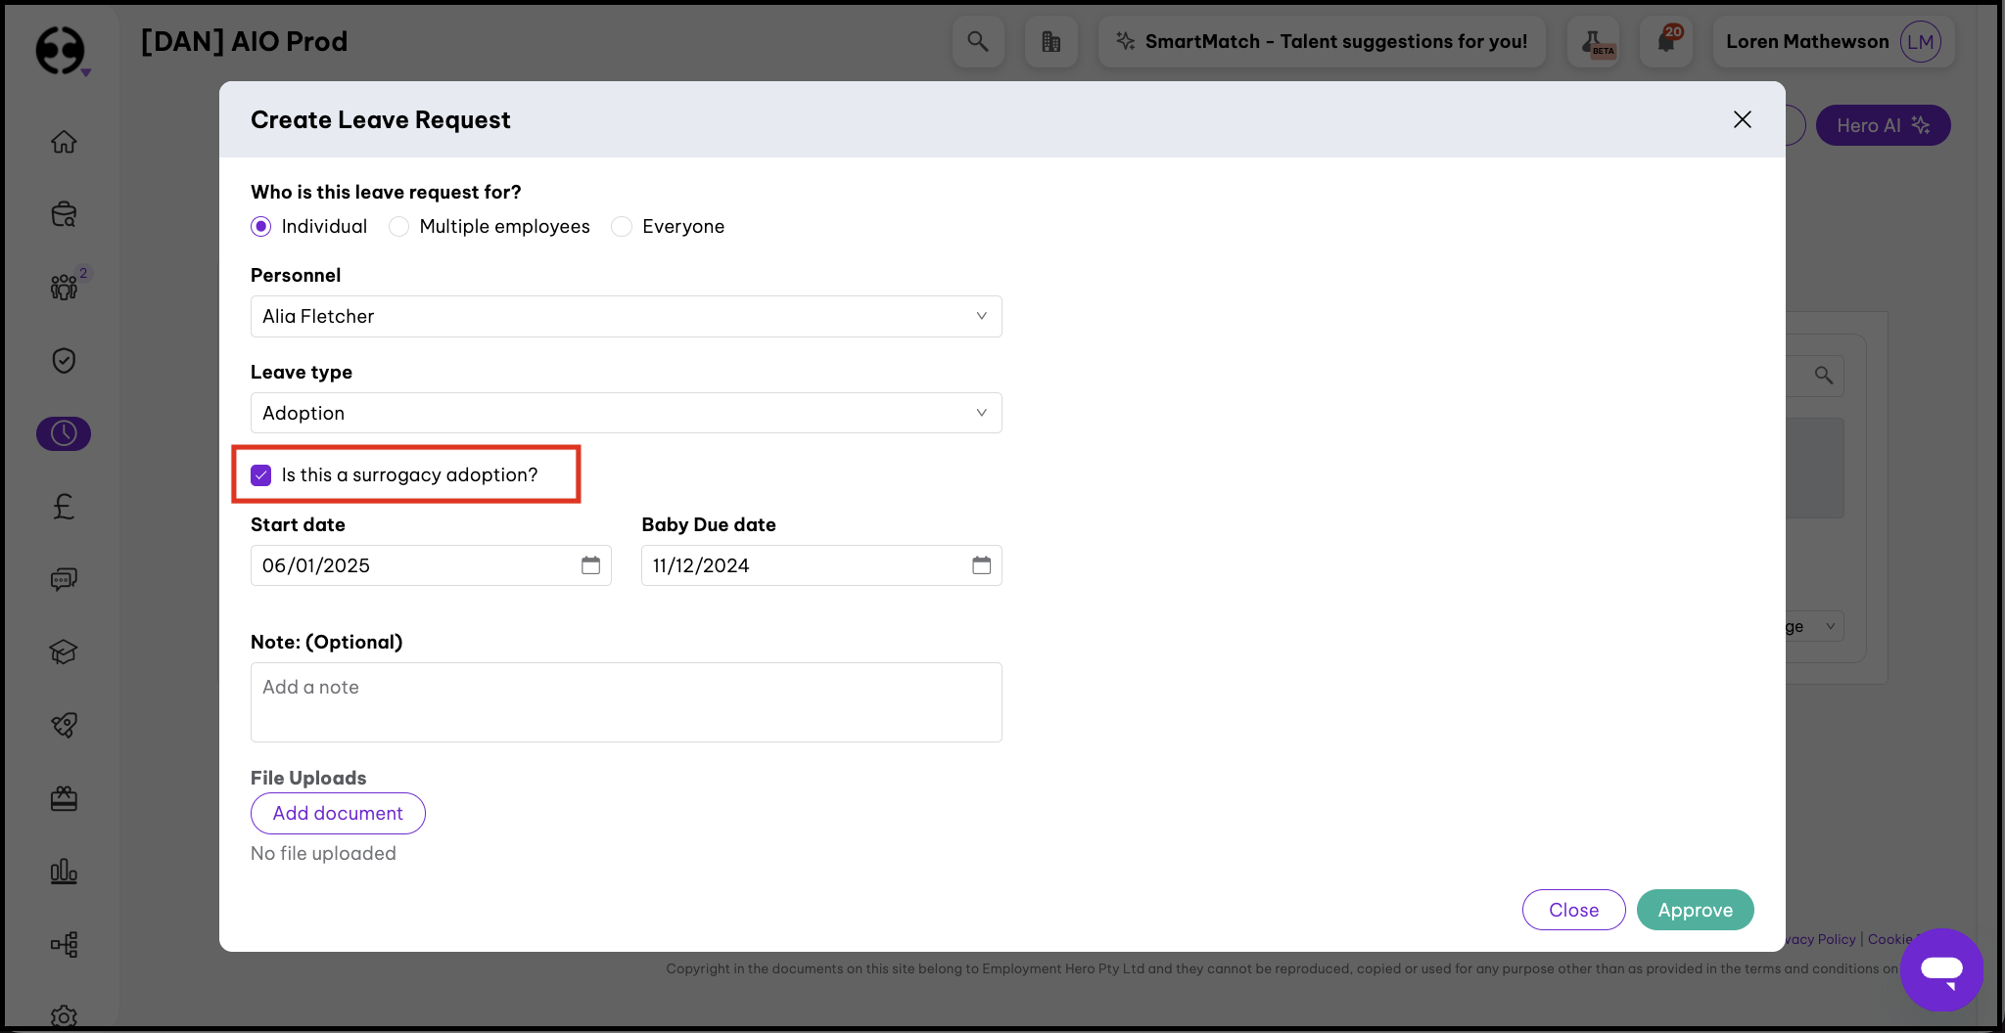Screen dimensions: 2005x1033
Task: Select the Individual radio button
Action: click(x=261, y=227)
